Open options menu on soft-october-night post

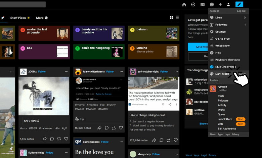176,72
